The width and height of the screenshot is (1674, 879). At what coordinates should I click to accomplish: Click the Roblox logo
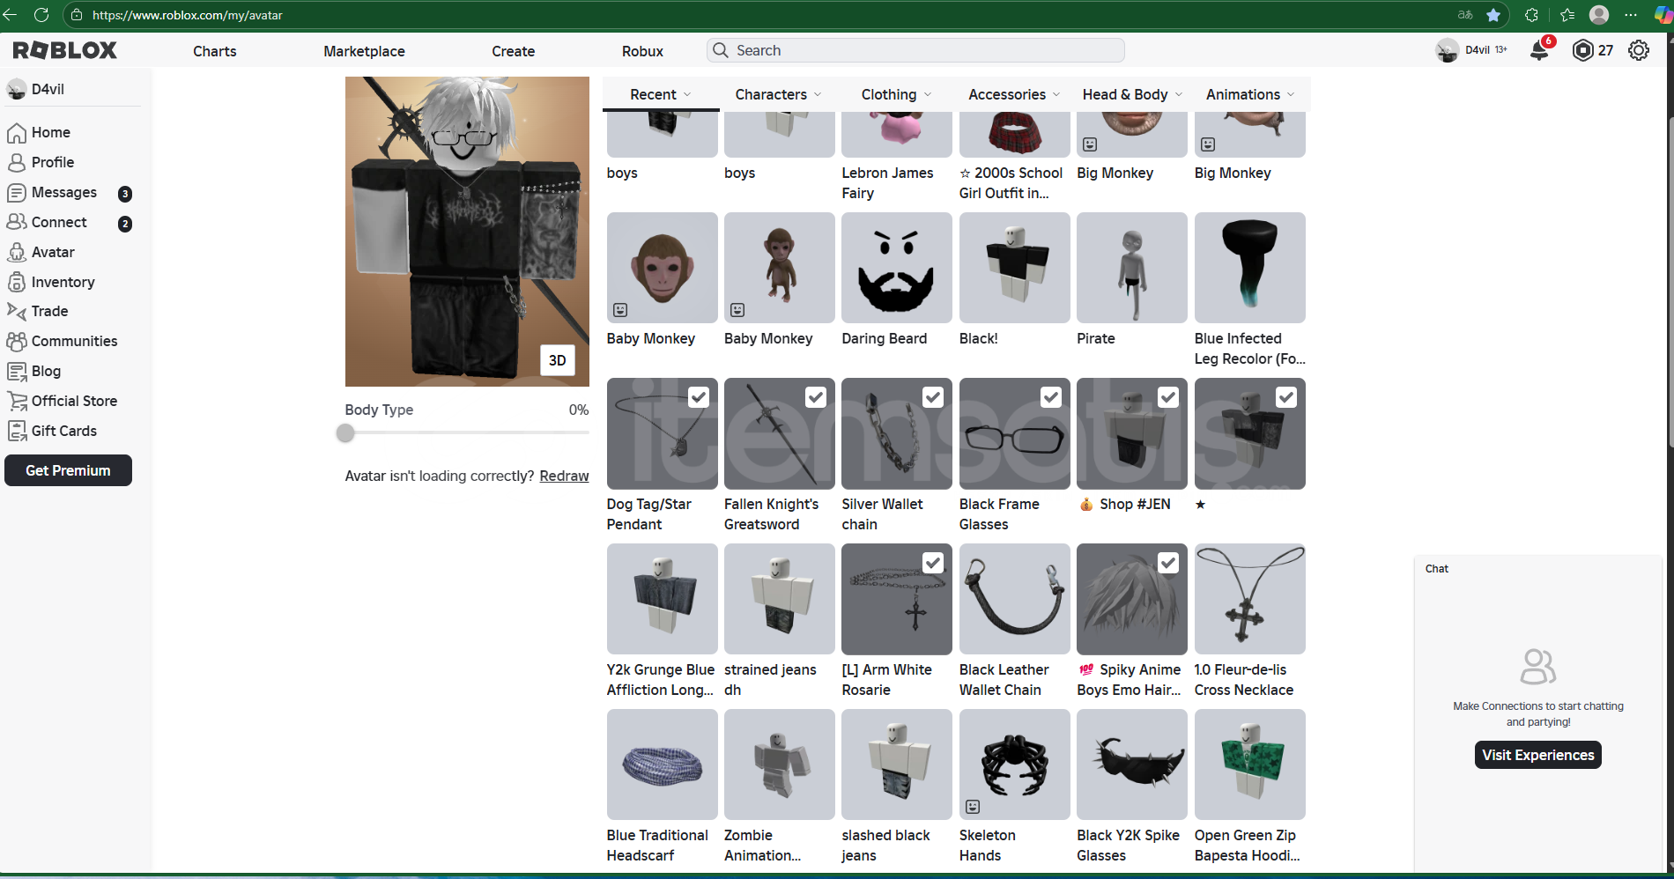(x=65, y=50)
